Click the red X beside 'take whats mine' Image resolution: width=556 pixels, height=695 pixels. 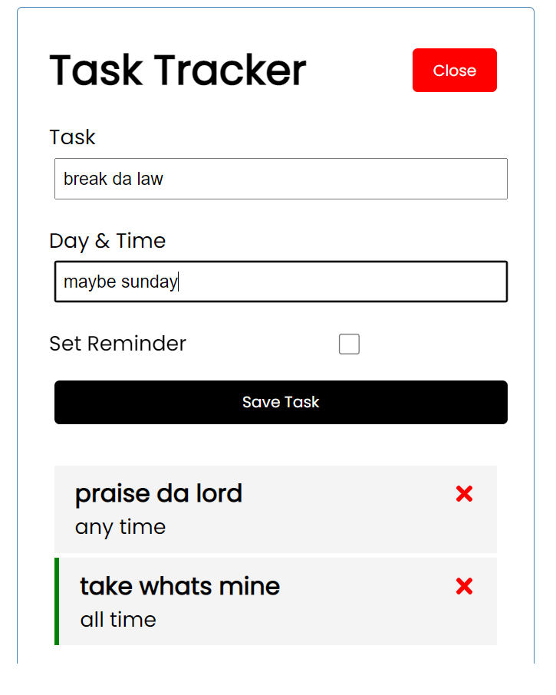(x=464, y=586)
